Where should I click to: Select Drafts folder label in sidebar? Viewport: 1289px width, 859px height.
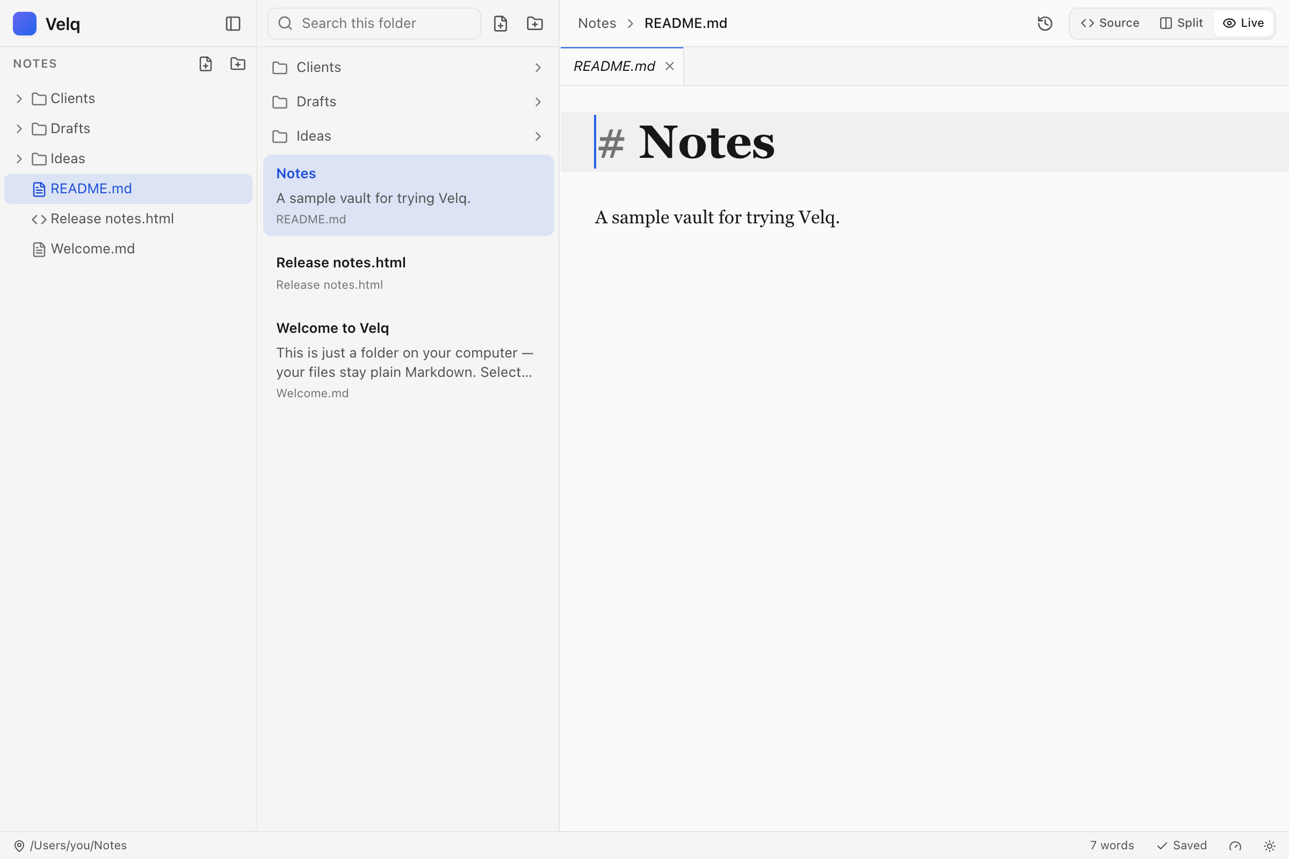coord(70,129)
